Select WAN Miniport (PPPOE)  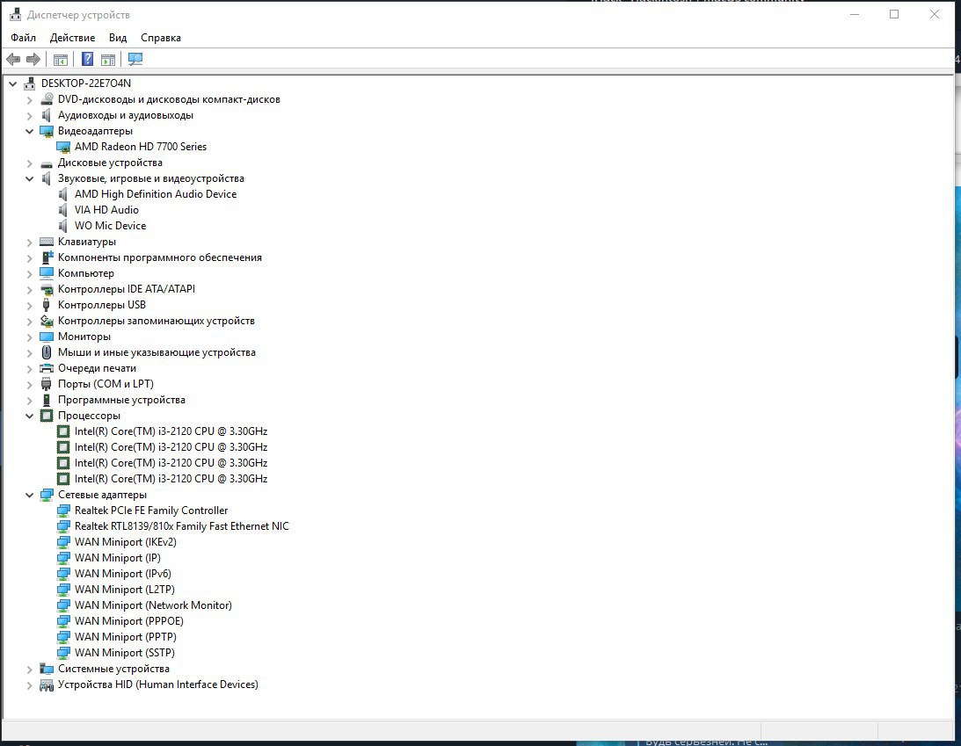(x=128, y=622)
